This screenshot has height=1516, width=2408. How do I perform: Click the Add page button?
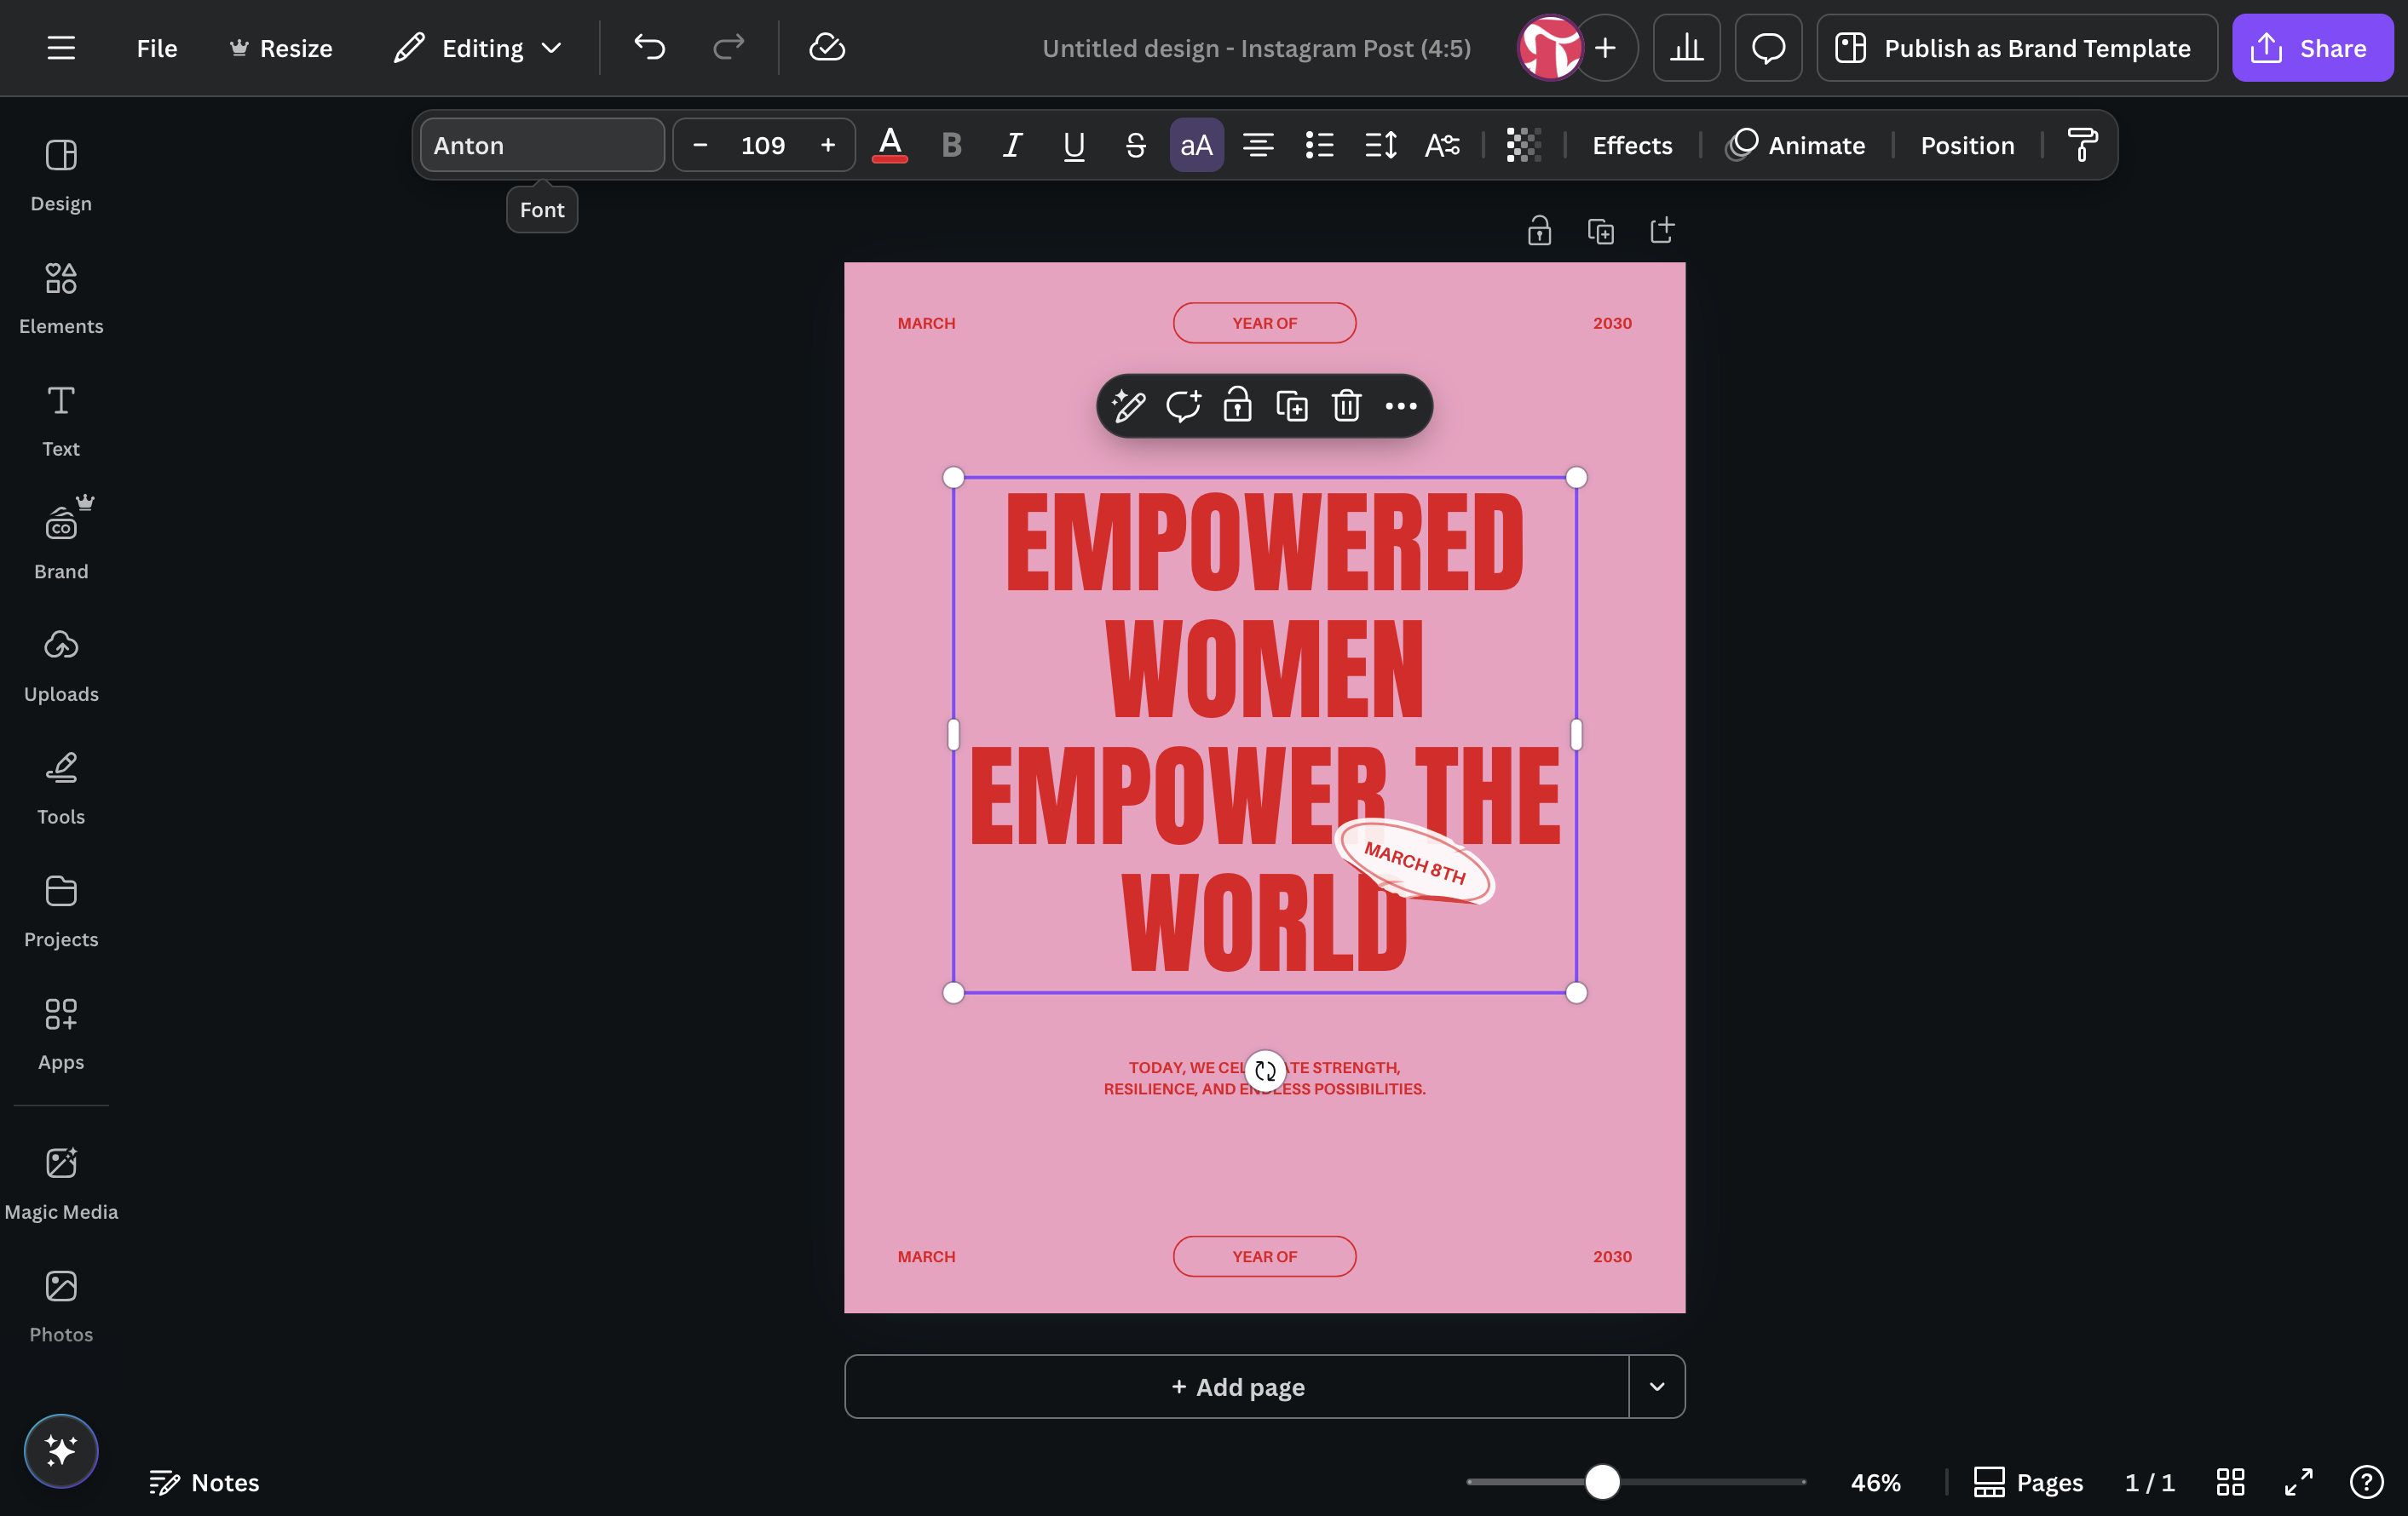[x=1237, y=1386]
